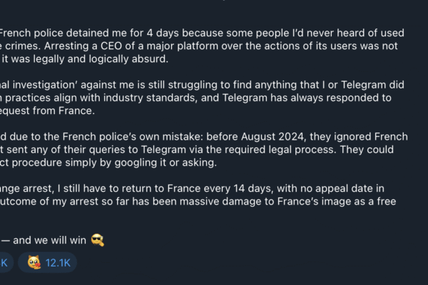Click the sunglasses emoji after "we will win"
428x285 pixels.
pos(98,240)
